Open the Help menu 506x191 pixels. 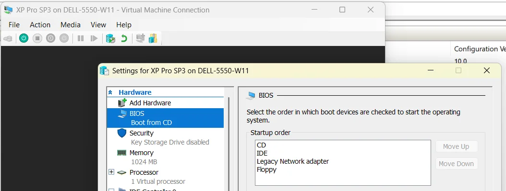click(x=124, y=25)
